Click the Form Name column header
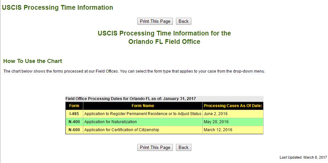The height and width of the screenshot is (163, 328). 143,106
